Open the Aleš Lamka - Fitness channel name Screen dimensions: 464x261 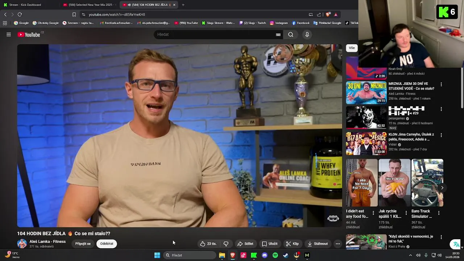point(47,241)
